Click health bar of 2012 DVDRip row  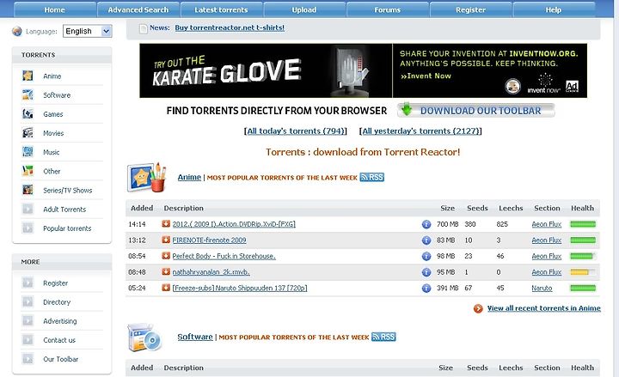click(x=583, y=224)
